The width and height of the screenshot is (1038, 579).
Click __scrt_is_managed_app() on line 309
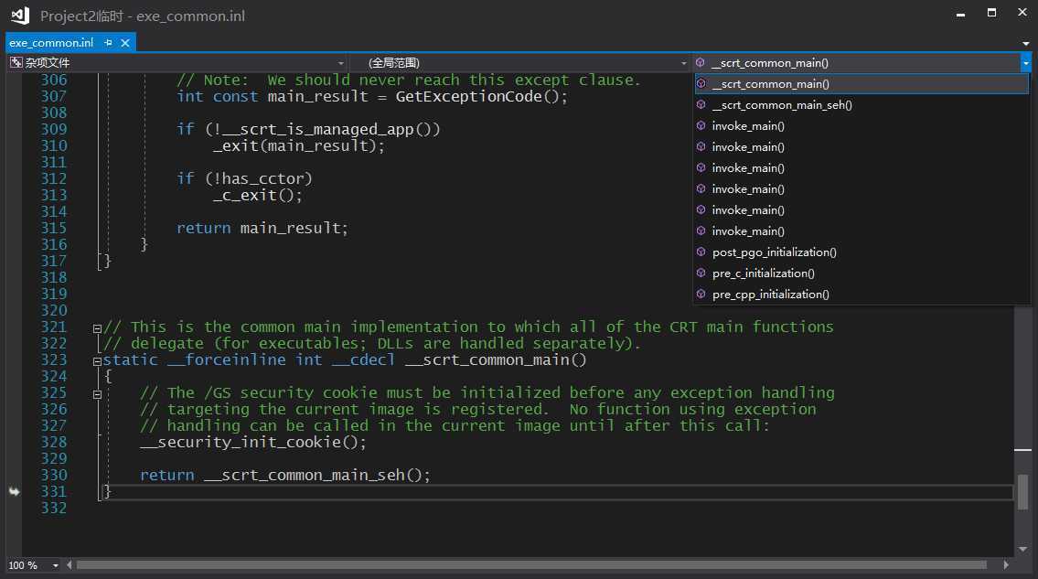pos(327,130)
